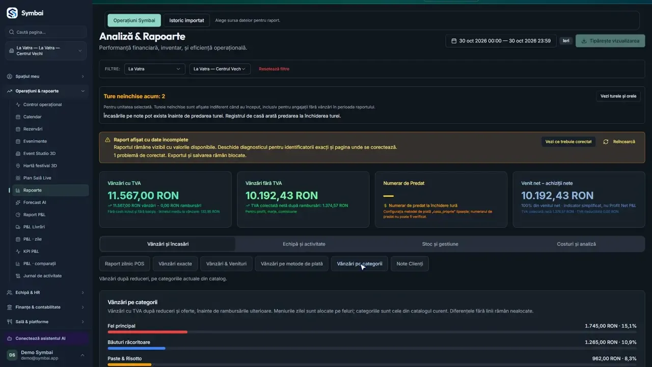Screen dimensions: 652x367
Task: Switch to the Stoc și gestiune tab
Action: click(441, 244)
